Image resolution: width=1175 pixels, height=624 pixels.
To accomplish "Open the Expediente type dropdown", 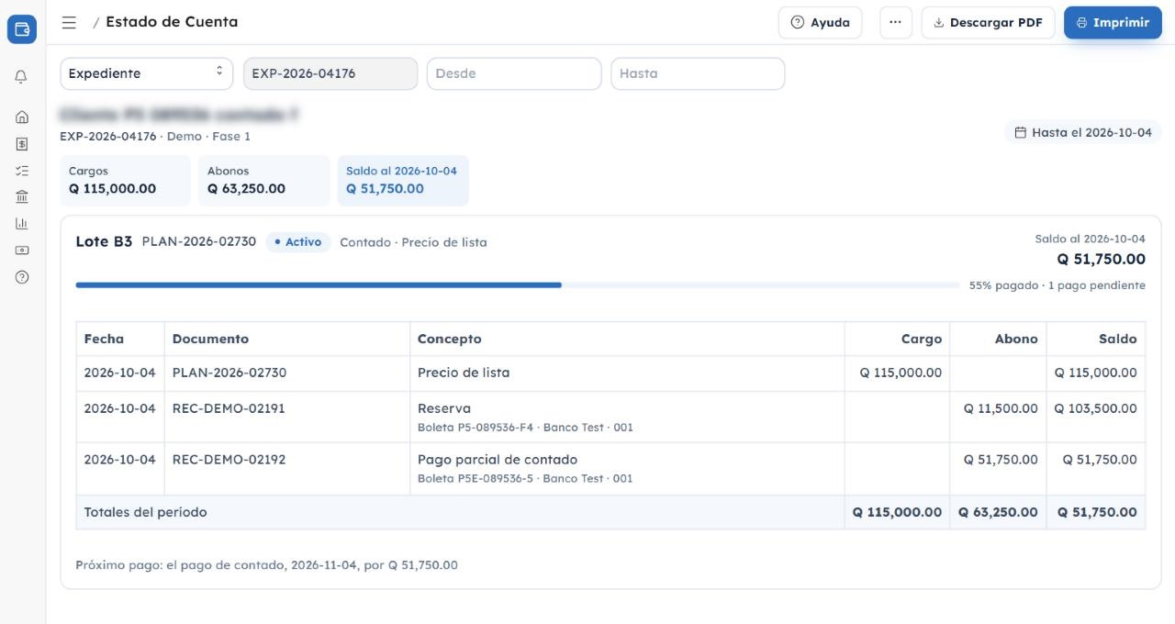I will point(147,73).
